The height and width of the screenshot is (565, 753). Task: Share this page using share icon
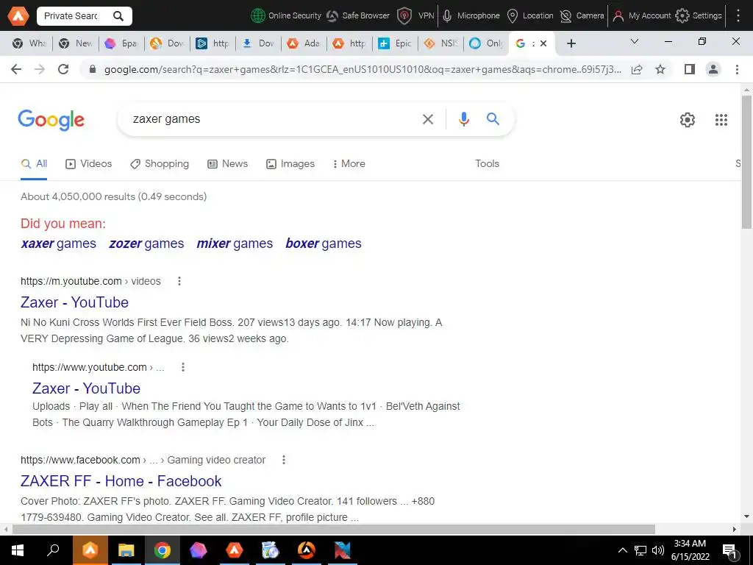(637, 69)
